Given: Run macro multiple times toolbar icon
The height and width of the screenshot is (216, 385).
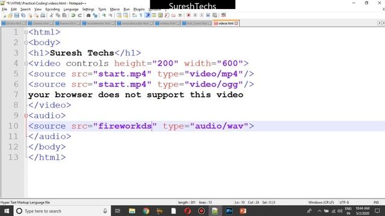Looking at the screenshot, I should 208,16.
